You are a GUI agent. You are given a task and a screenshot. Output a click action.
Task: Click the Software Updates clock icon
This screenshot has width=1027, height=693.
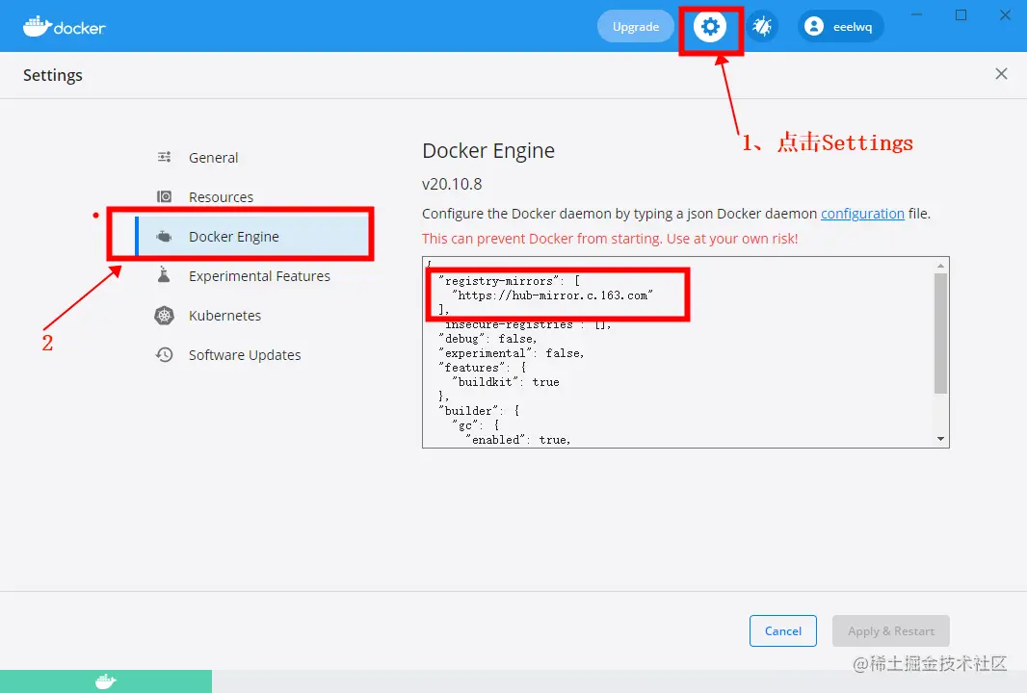[165, 354]
